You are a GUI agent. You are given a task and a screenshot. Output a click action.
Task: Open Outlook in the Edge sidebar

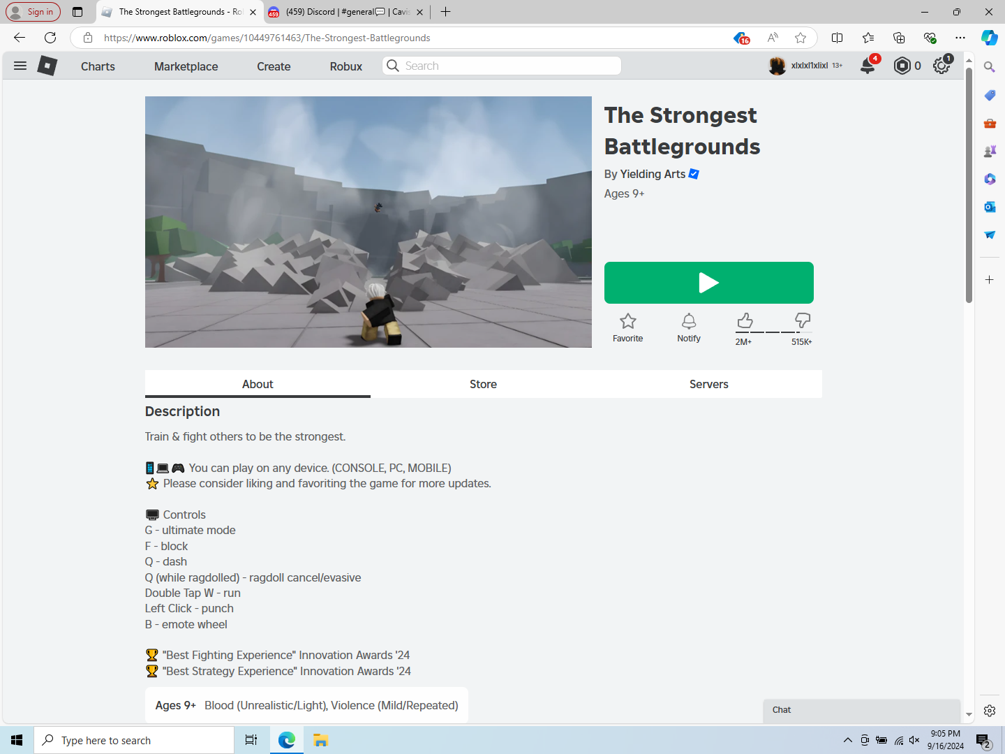(990, 207)
